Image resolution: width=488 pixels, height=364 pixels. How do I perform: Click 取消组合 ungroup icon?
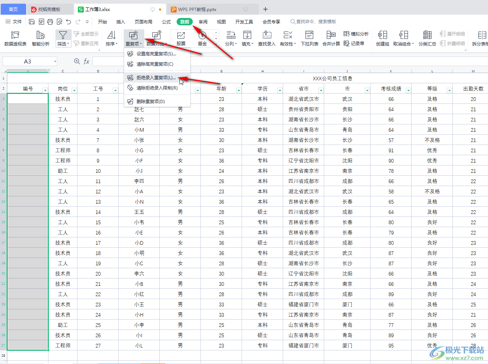(x=404, y=35)
